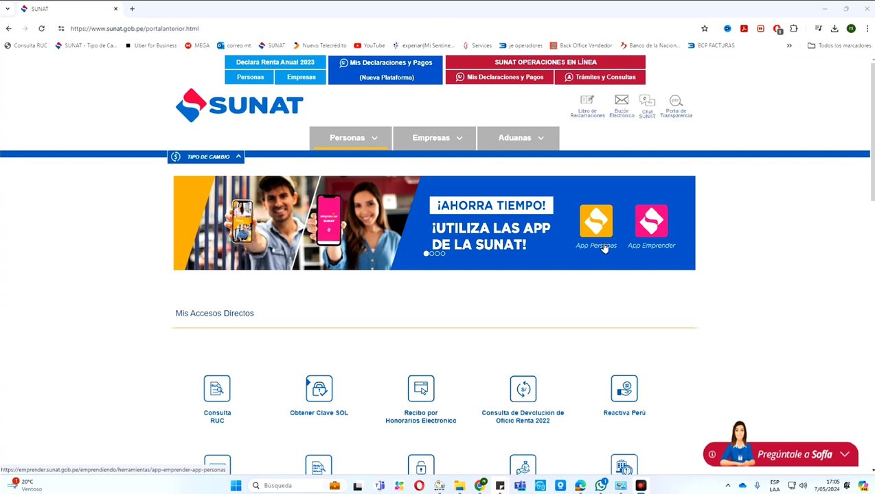The image size is (875, 494).
Task: Click the SUNAT logo
Action: tap(239, 105)
